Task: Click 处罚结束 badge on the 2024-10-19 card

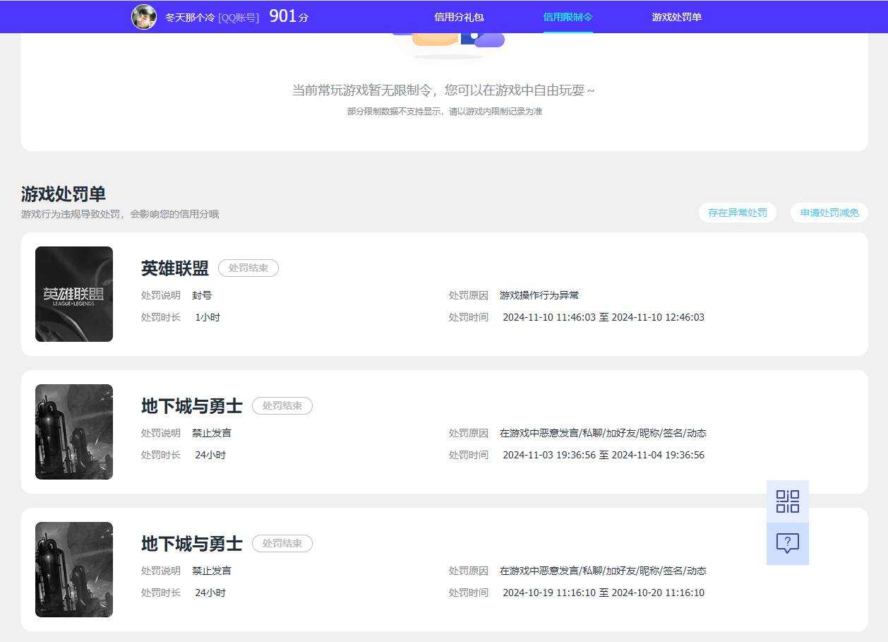Action: tap(282, 544)
